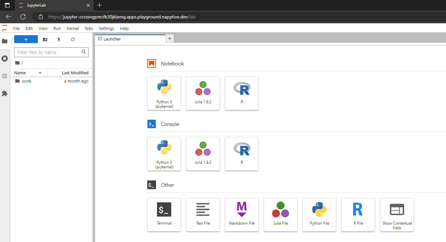446x242 pixels.
Task: Create a new Markdown File
Action: point(242,215)
